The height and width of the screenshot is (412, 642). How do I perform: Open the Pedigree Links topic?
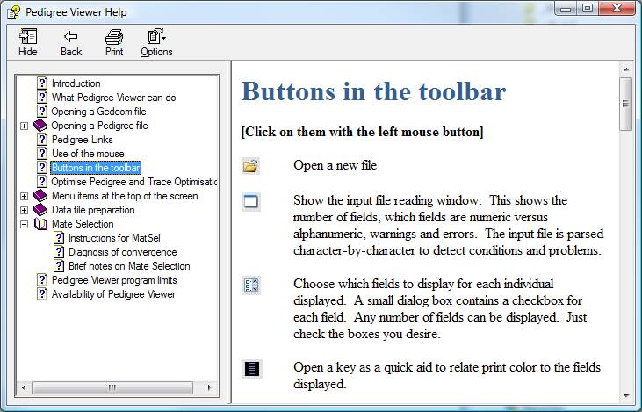(82, 140)
